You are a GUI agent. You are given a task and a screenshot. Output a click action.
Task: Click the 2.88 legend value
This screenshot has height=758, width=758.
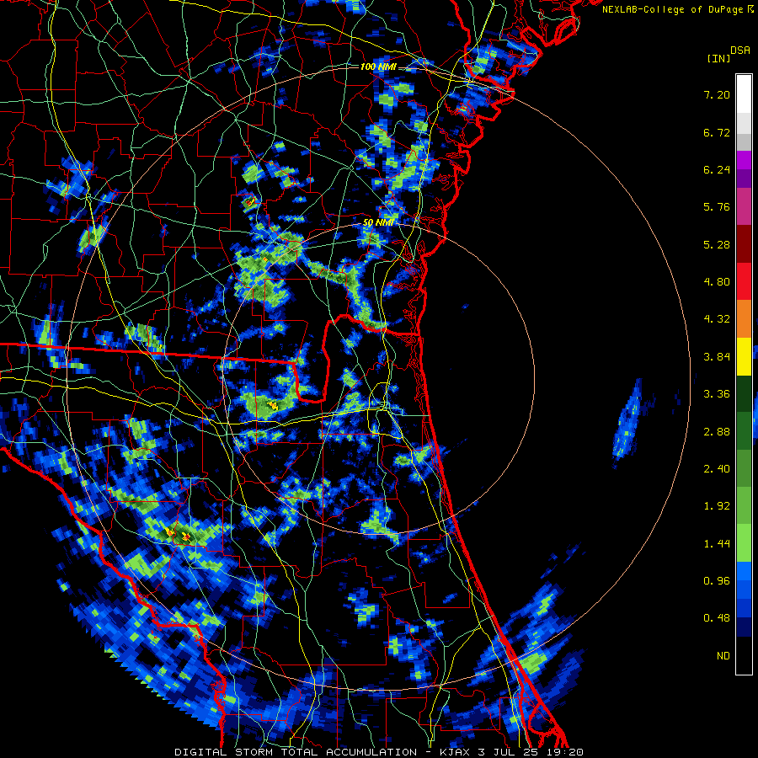coord(717,432)
